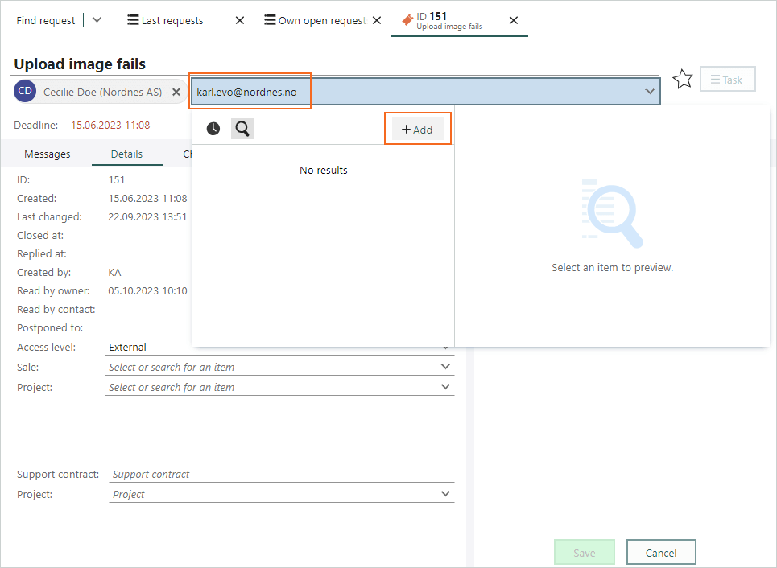Close the ID 151 request tab
Image resolution: width=777 pixels, height=568 pixels.
click(x=514, y=20)
